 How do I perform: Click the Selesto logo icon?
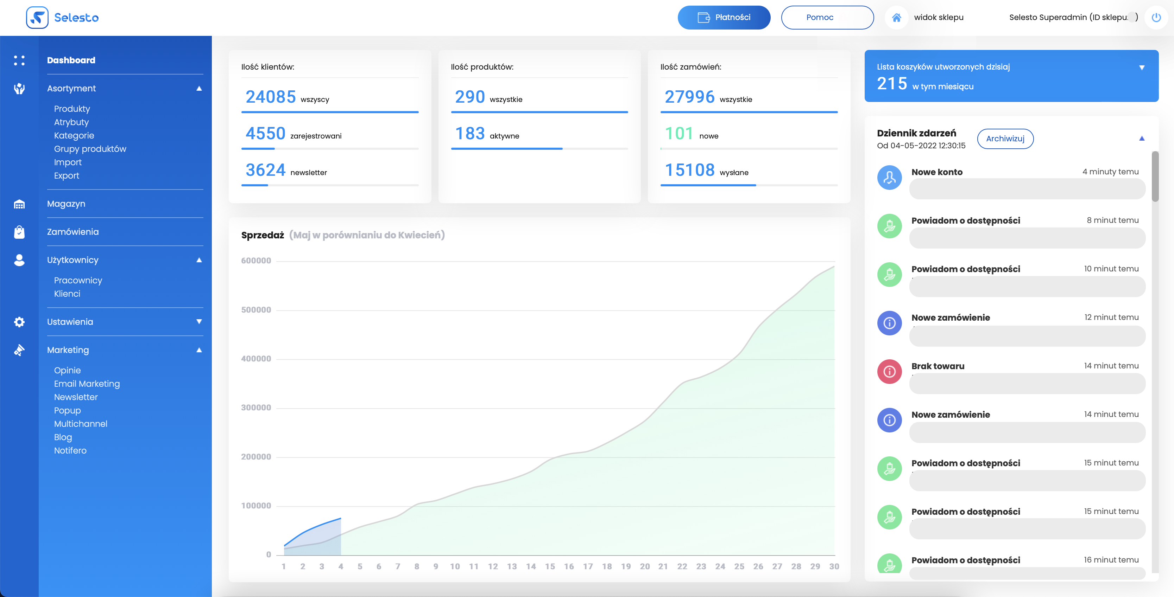point(37,18)
